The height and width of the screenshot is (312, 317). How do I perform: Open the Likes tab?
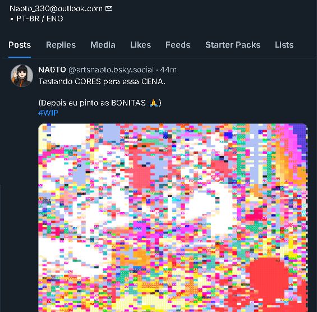tap(140, 45)
